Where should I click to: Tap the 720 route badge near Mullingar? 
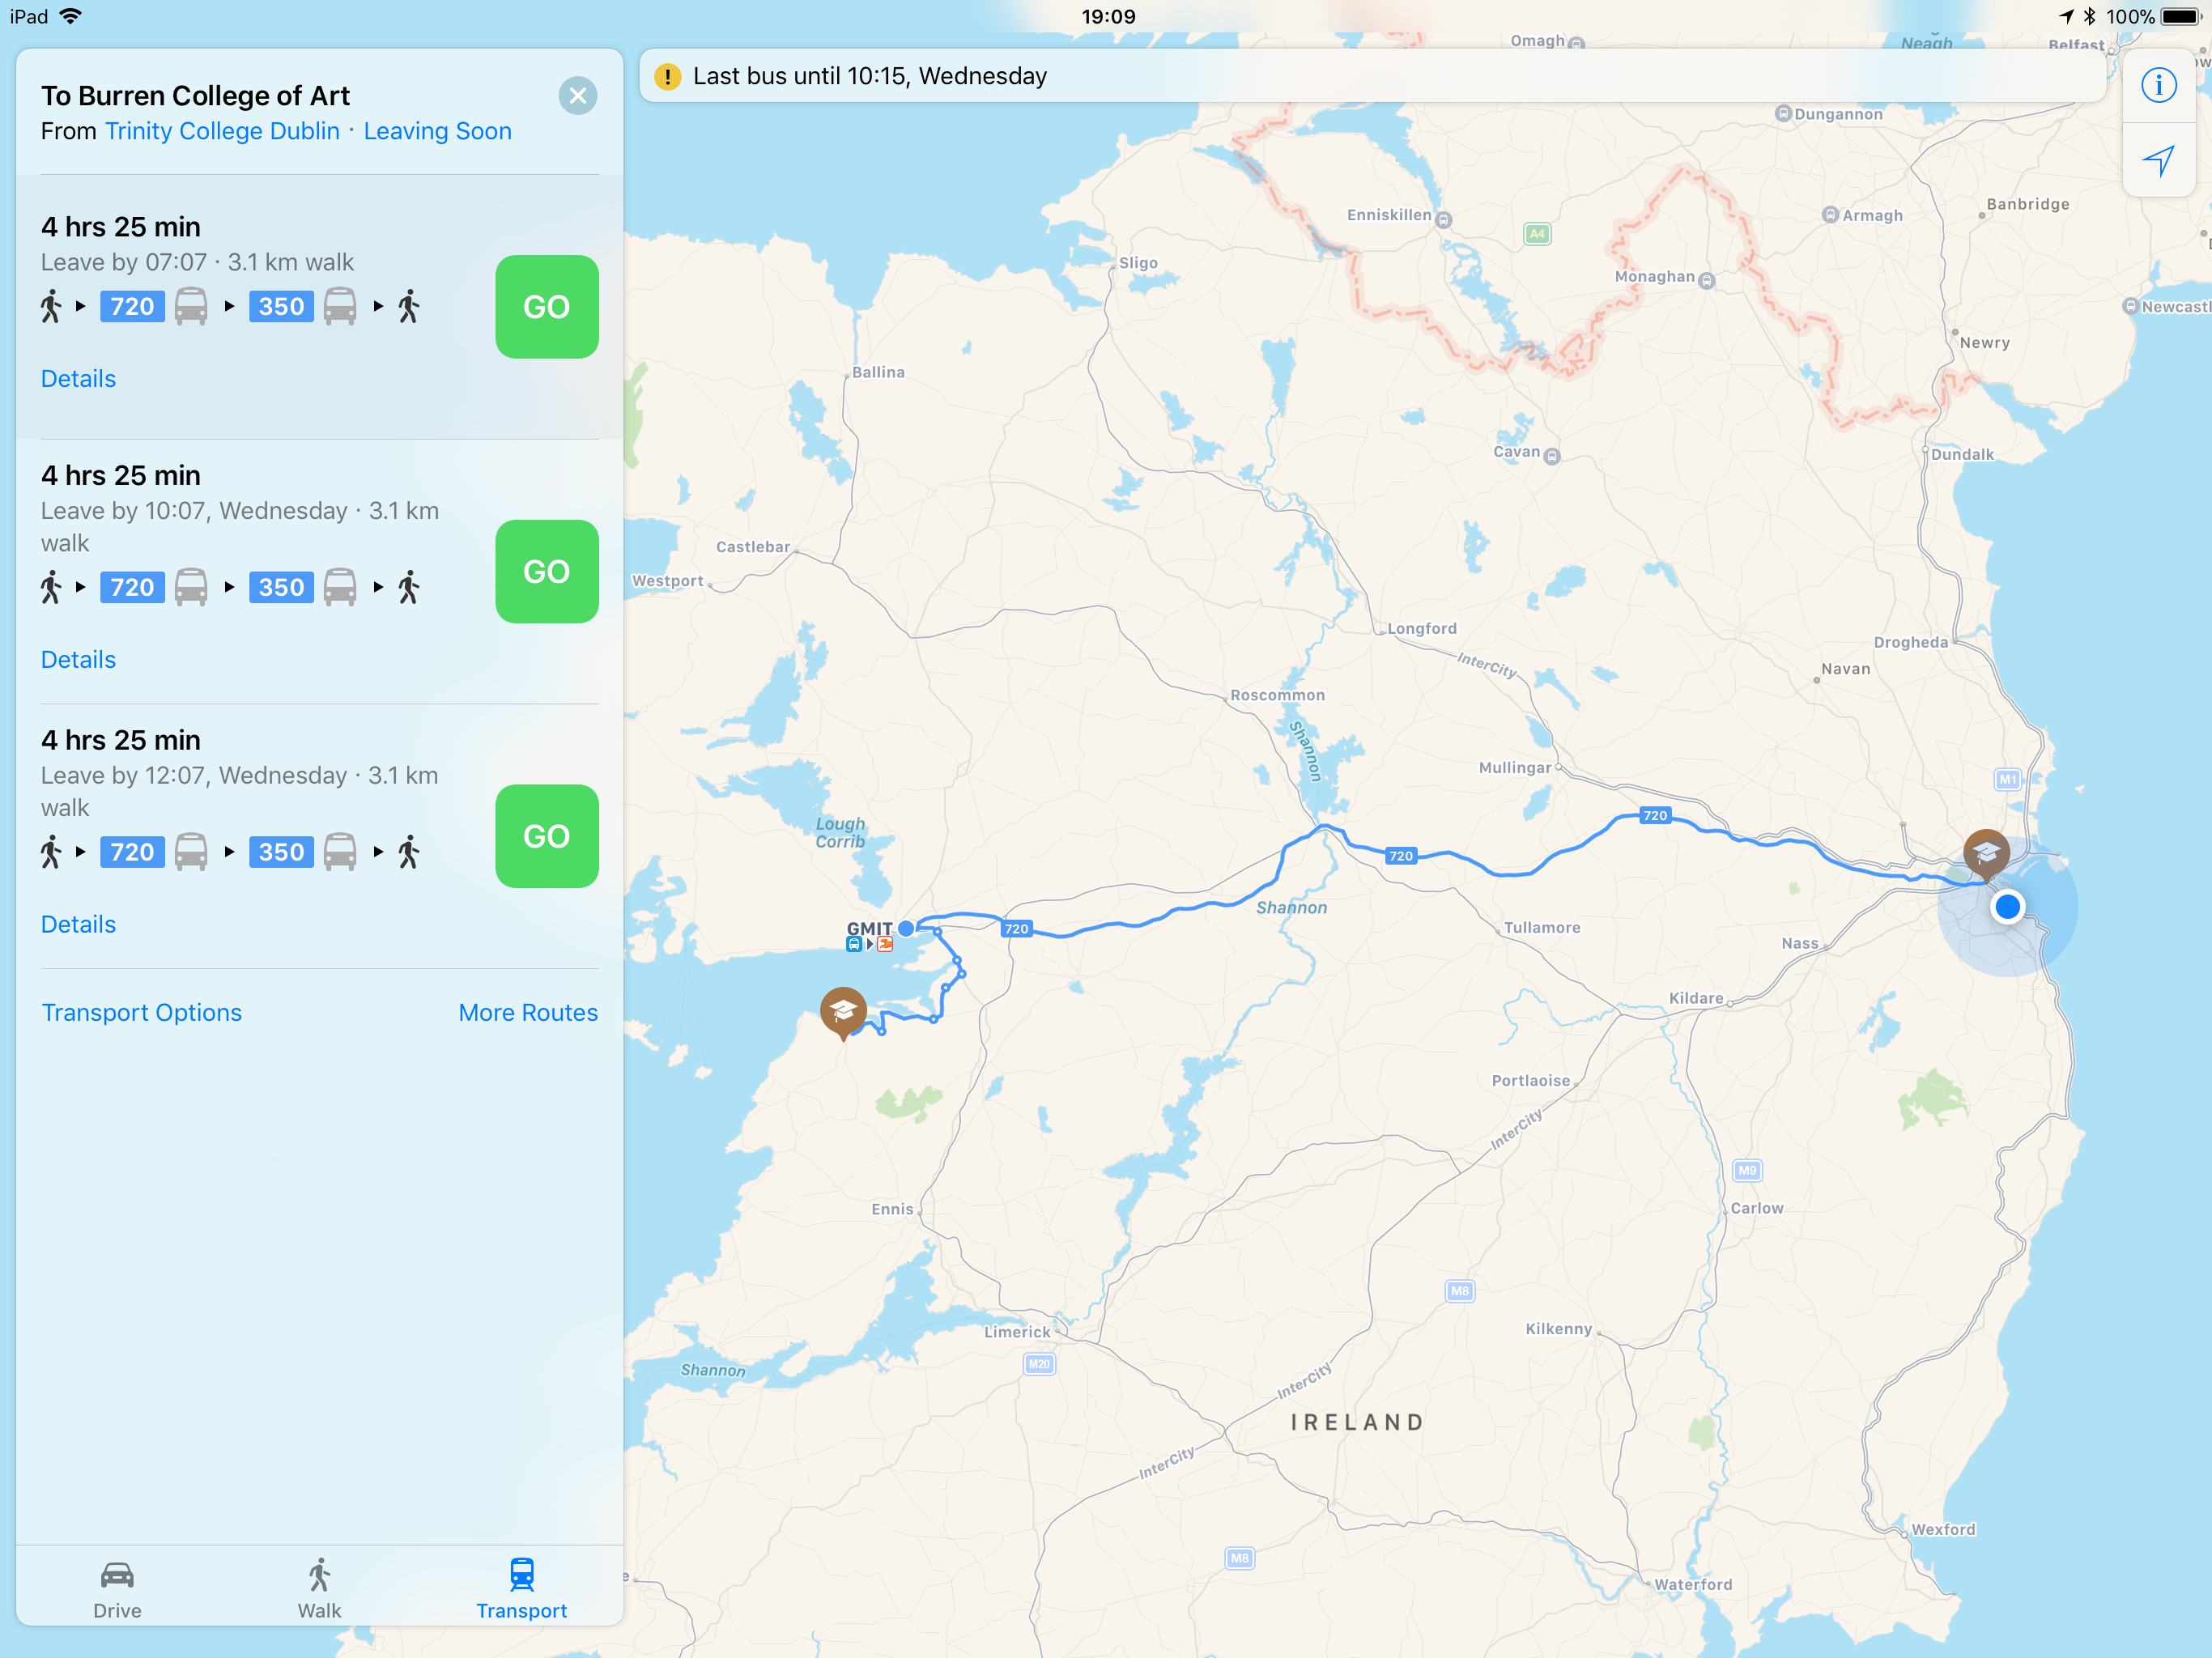pos(1655,815)
